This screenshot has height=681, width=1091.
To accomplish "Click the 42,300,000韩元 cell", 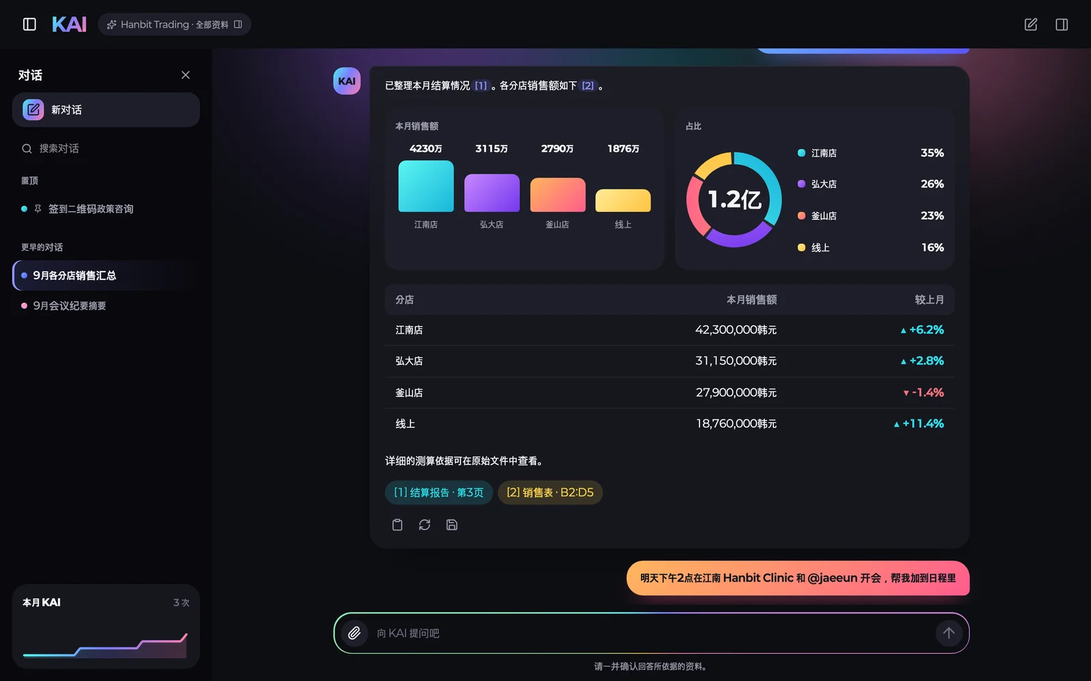I will point(736,330).
